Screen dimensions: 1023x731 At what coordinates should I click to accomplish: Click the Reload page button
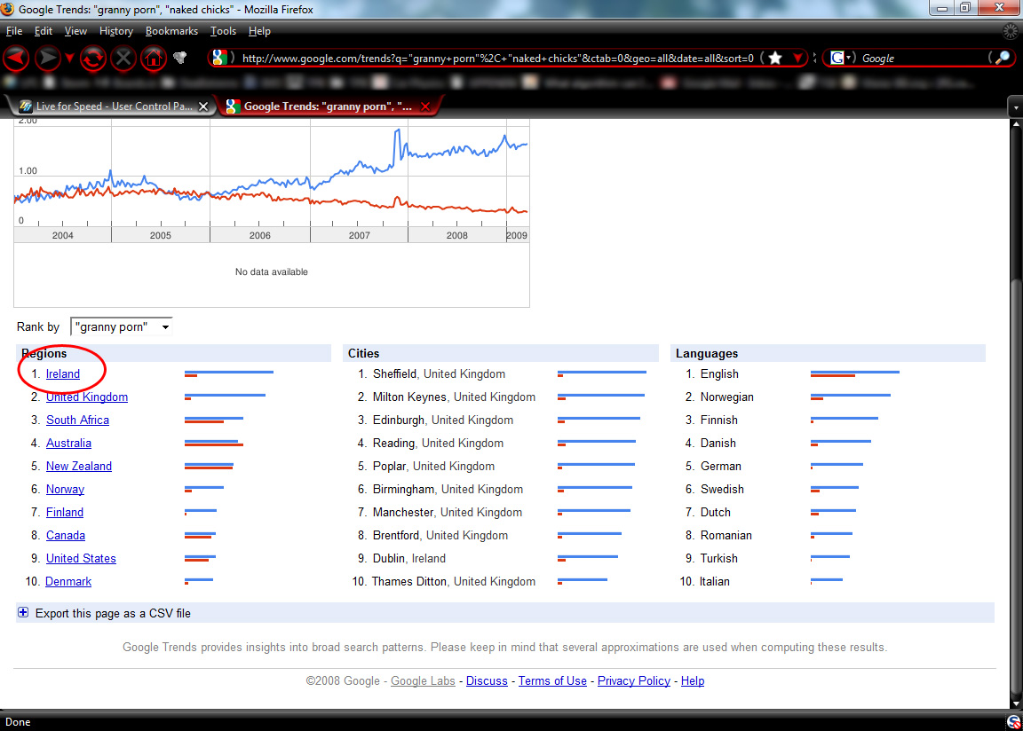point(92,59)
